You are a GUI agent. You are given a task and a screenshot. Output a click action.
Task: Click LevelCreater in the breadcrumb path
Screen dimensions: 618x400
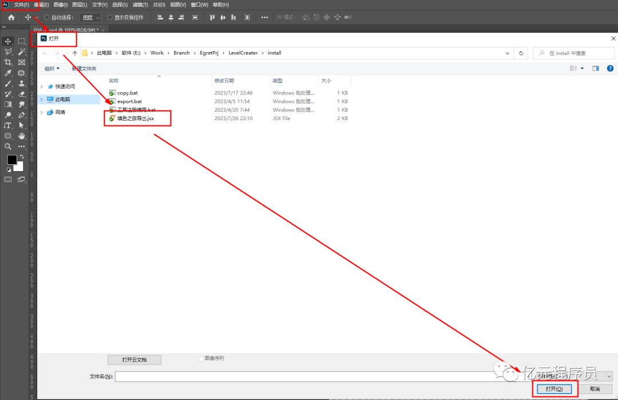243,53
